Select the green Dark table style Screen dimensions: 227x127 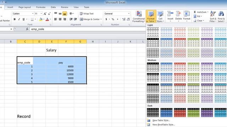pyautogui.click(x=193, y=113)
